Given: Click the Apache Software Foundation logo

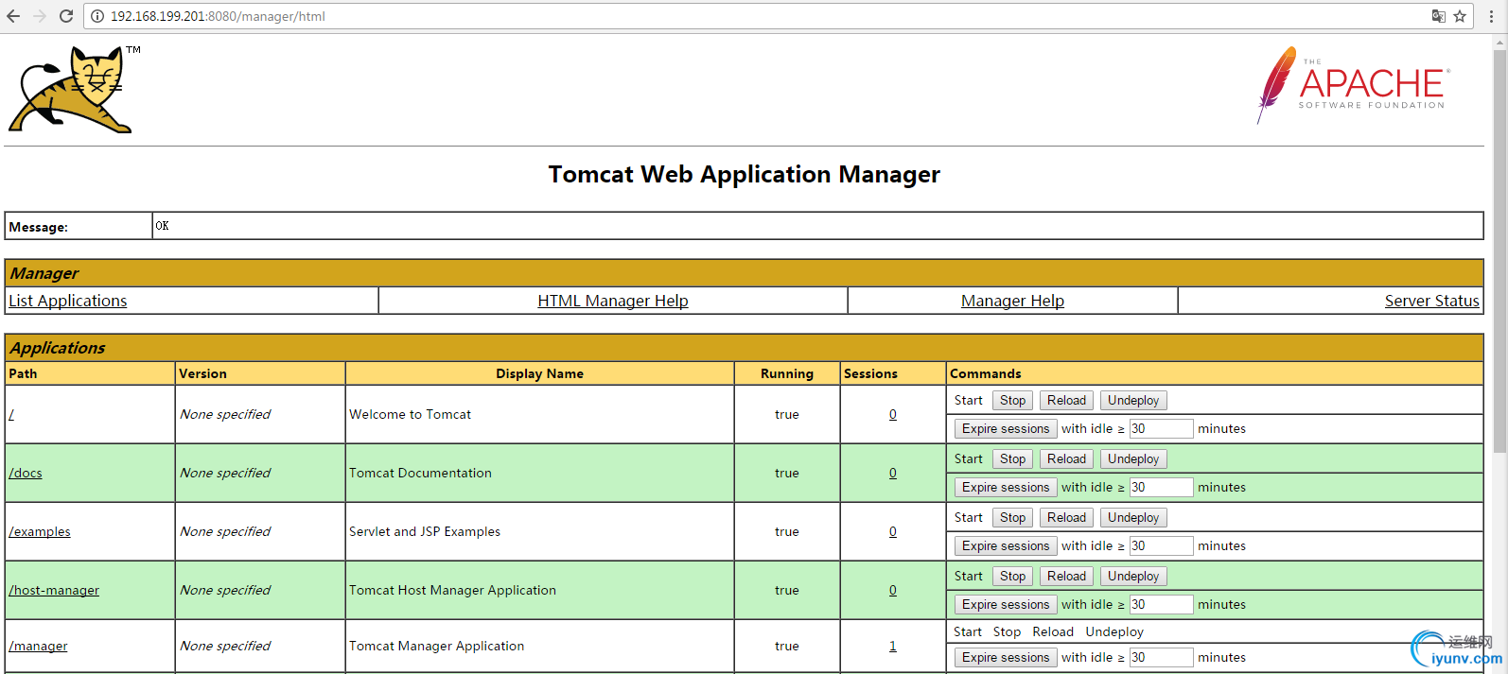Looking at the screenshot, I should [1353, 85].
